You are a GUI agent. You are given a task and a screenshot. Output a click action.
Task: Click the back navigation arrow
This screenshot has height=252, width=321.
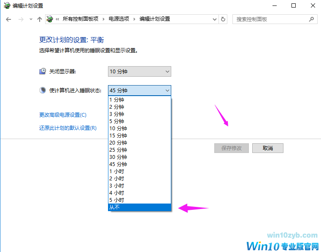coord(8,19)
